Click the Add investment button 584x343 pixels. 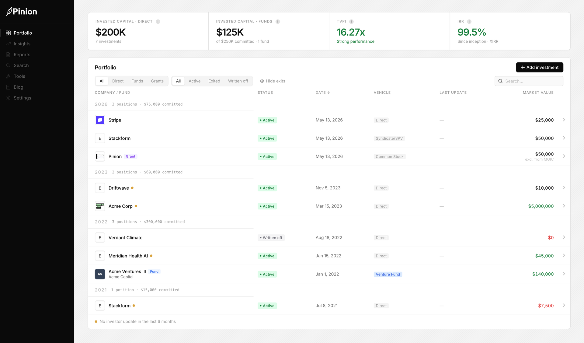[x=540, y=67]
